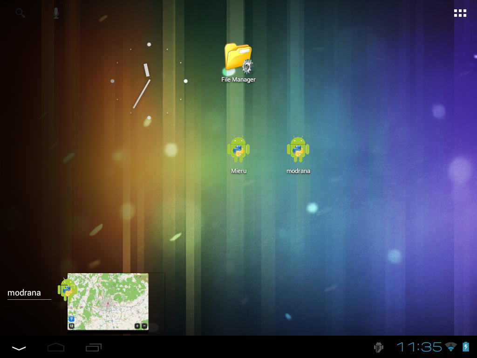Tap the Google search magnifier icon
Image resolution: width=477 pixels, height=358 pixels.
tap(20, 13)
